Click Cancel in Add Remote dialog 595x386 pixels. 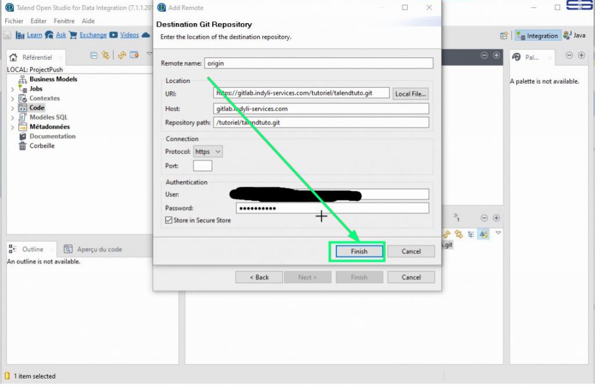(411, 251)
